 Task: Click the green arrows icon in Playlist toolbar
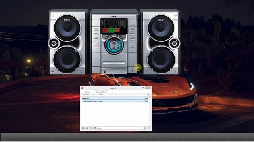(95, 128)
